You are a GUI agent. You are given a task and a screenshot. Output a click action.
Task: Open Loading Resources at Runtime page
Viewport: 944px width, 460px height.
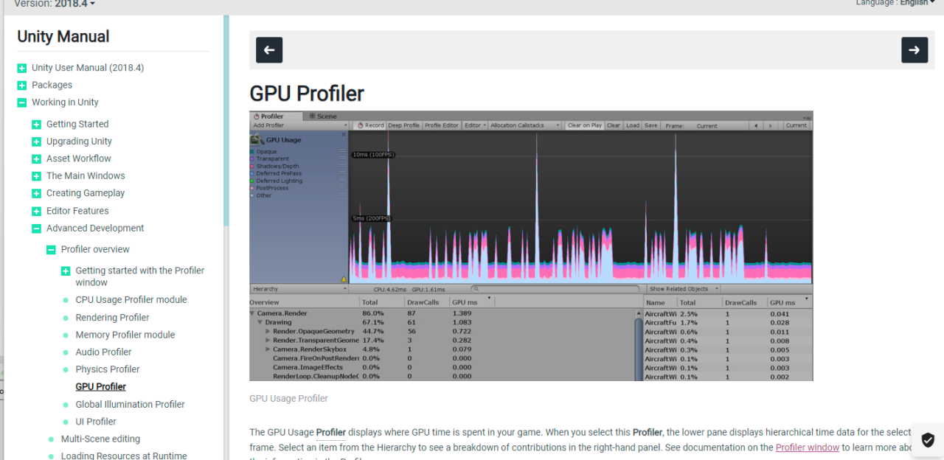[124, 456]
